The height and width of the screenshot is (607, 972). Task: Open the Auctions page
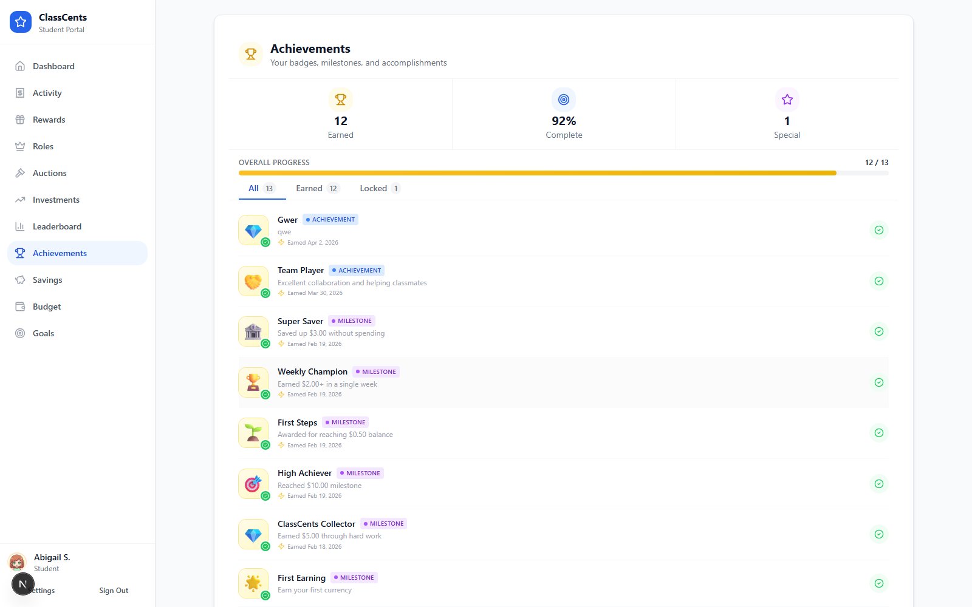coord(77,173)
